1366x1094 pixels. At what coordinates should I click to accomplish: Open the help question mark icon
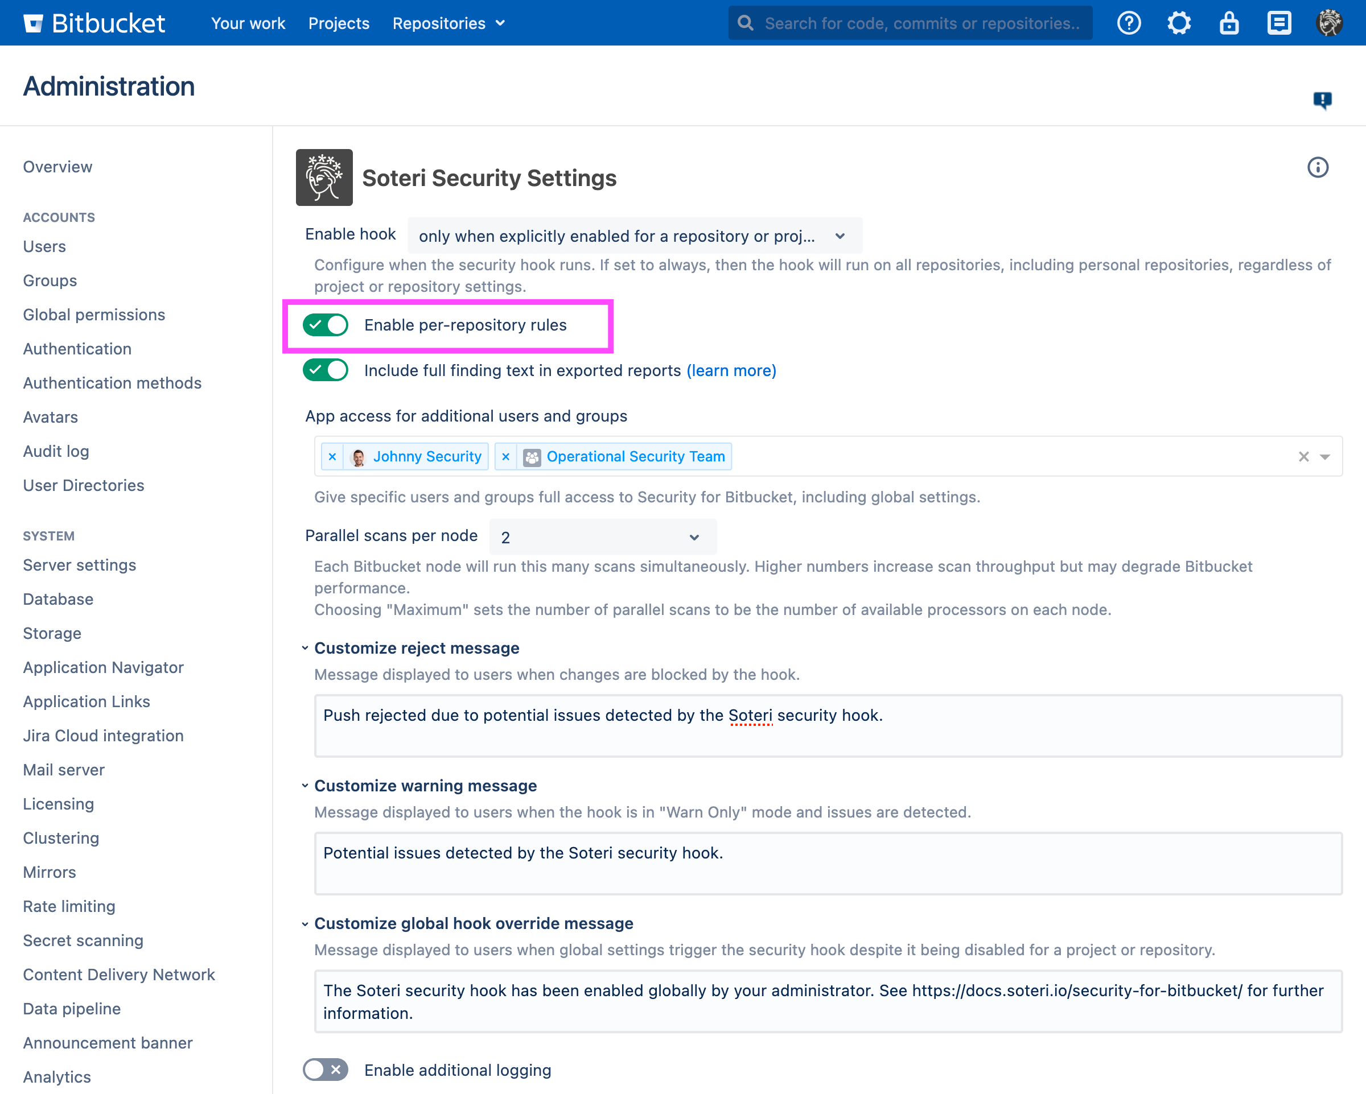click(1129, 23)
